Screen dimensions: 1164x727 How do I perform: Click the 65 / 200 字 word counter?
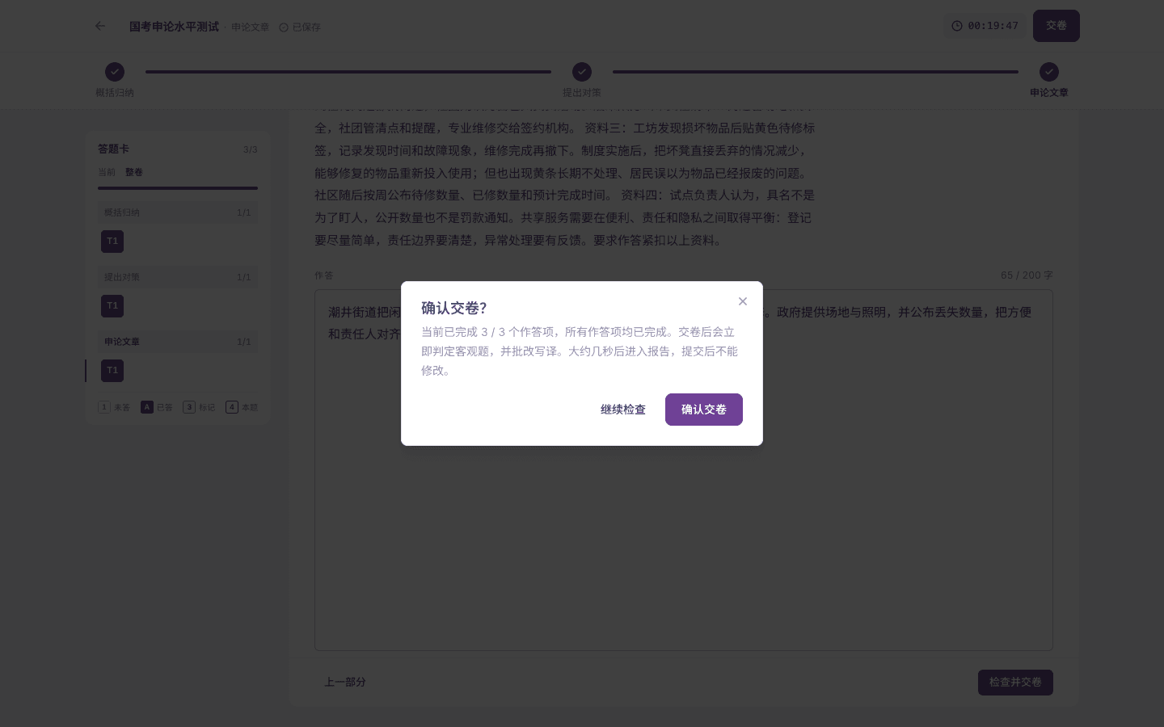pos(1027,275)
